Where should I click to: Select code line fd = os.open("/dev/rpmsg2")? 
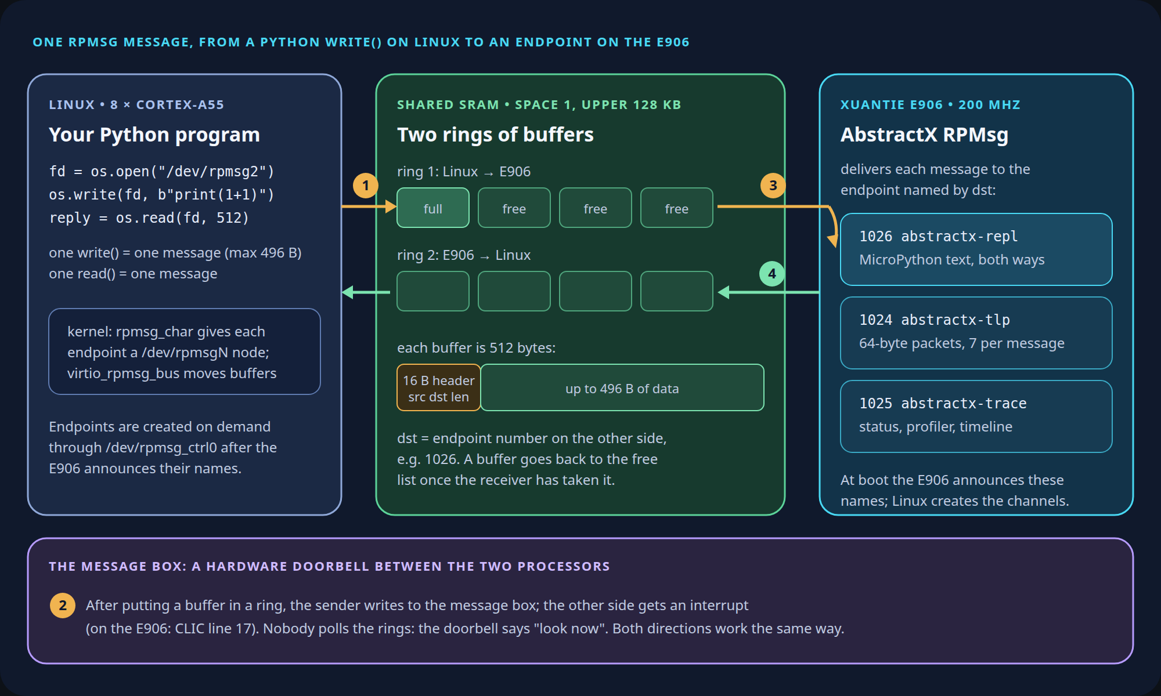[x=161, y=172]
